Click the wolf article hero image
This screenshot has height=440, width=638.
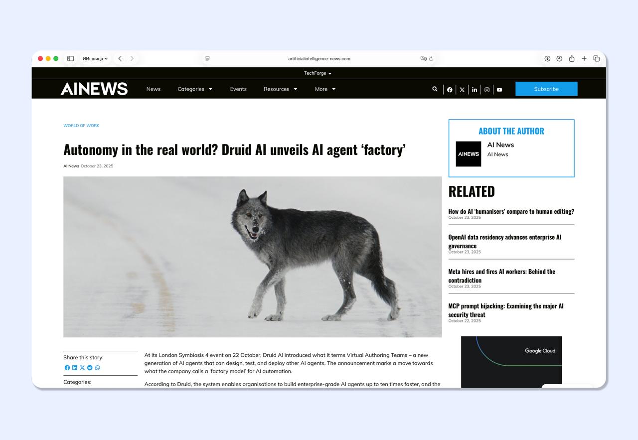252,257
